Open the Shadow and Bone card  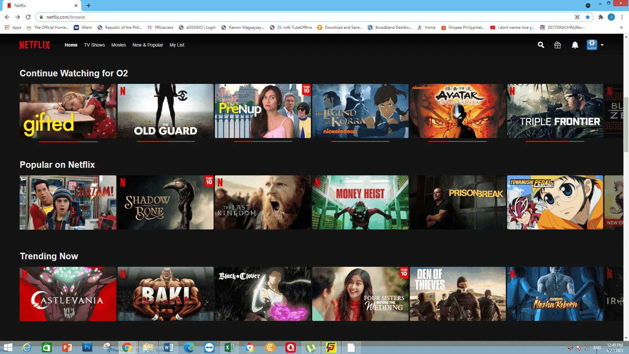click(165, 202)
